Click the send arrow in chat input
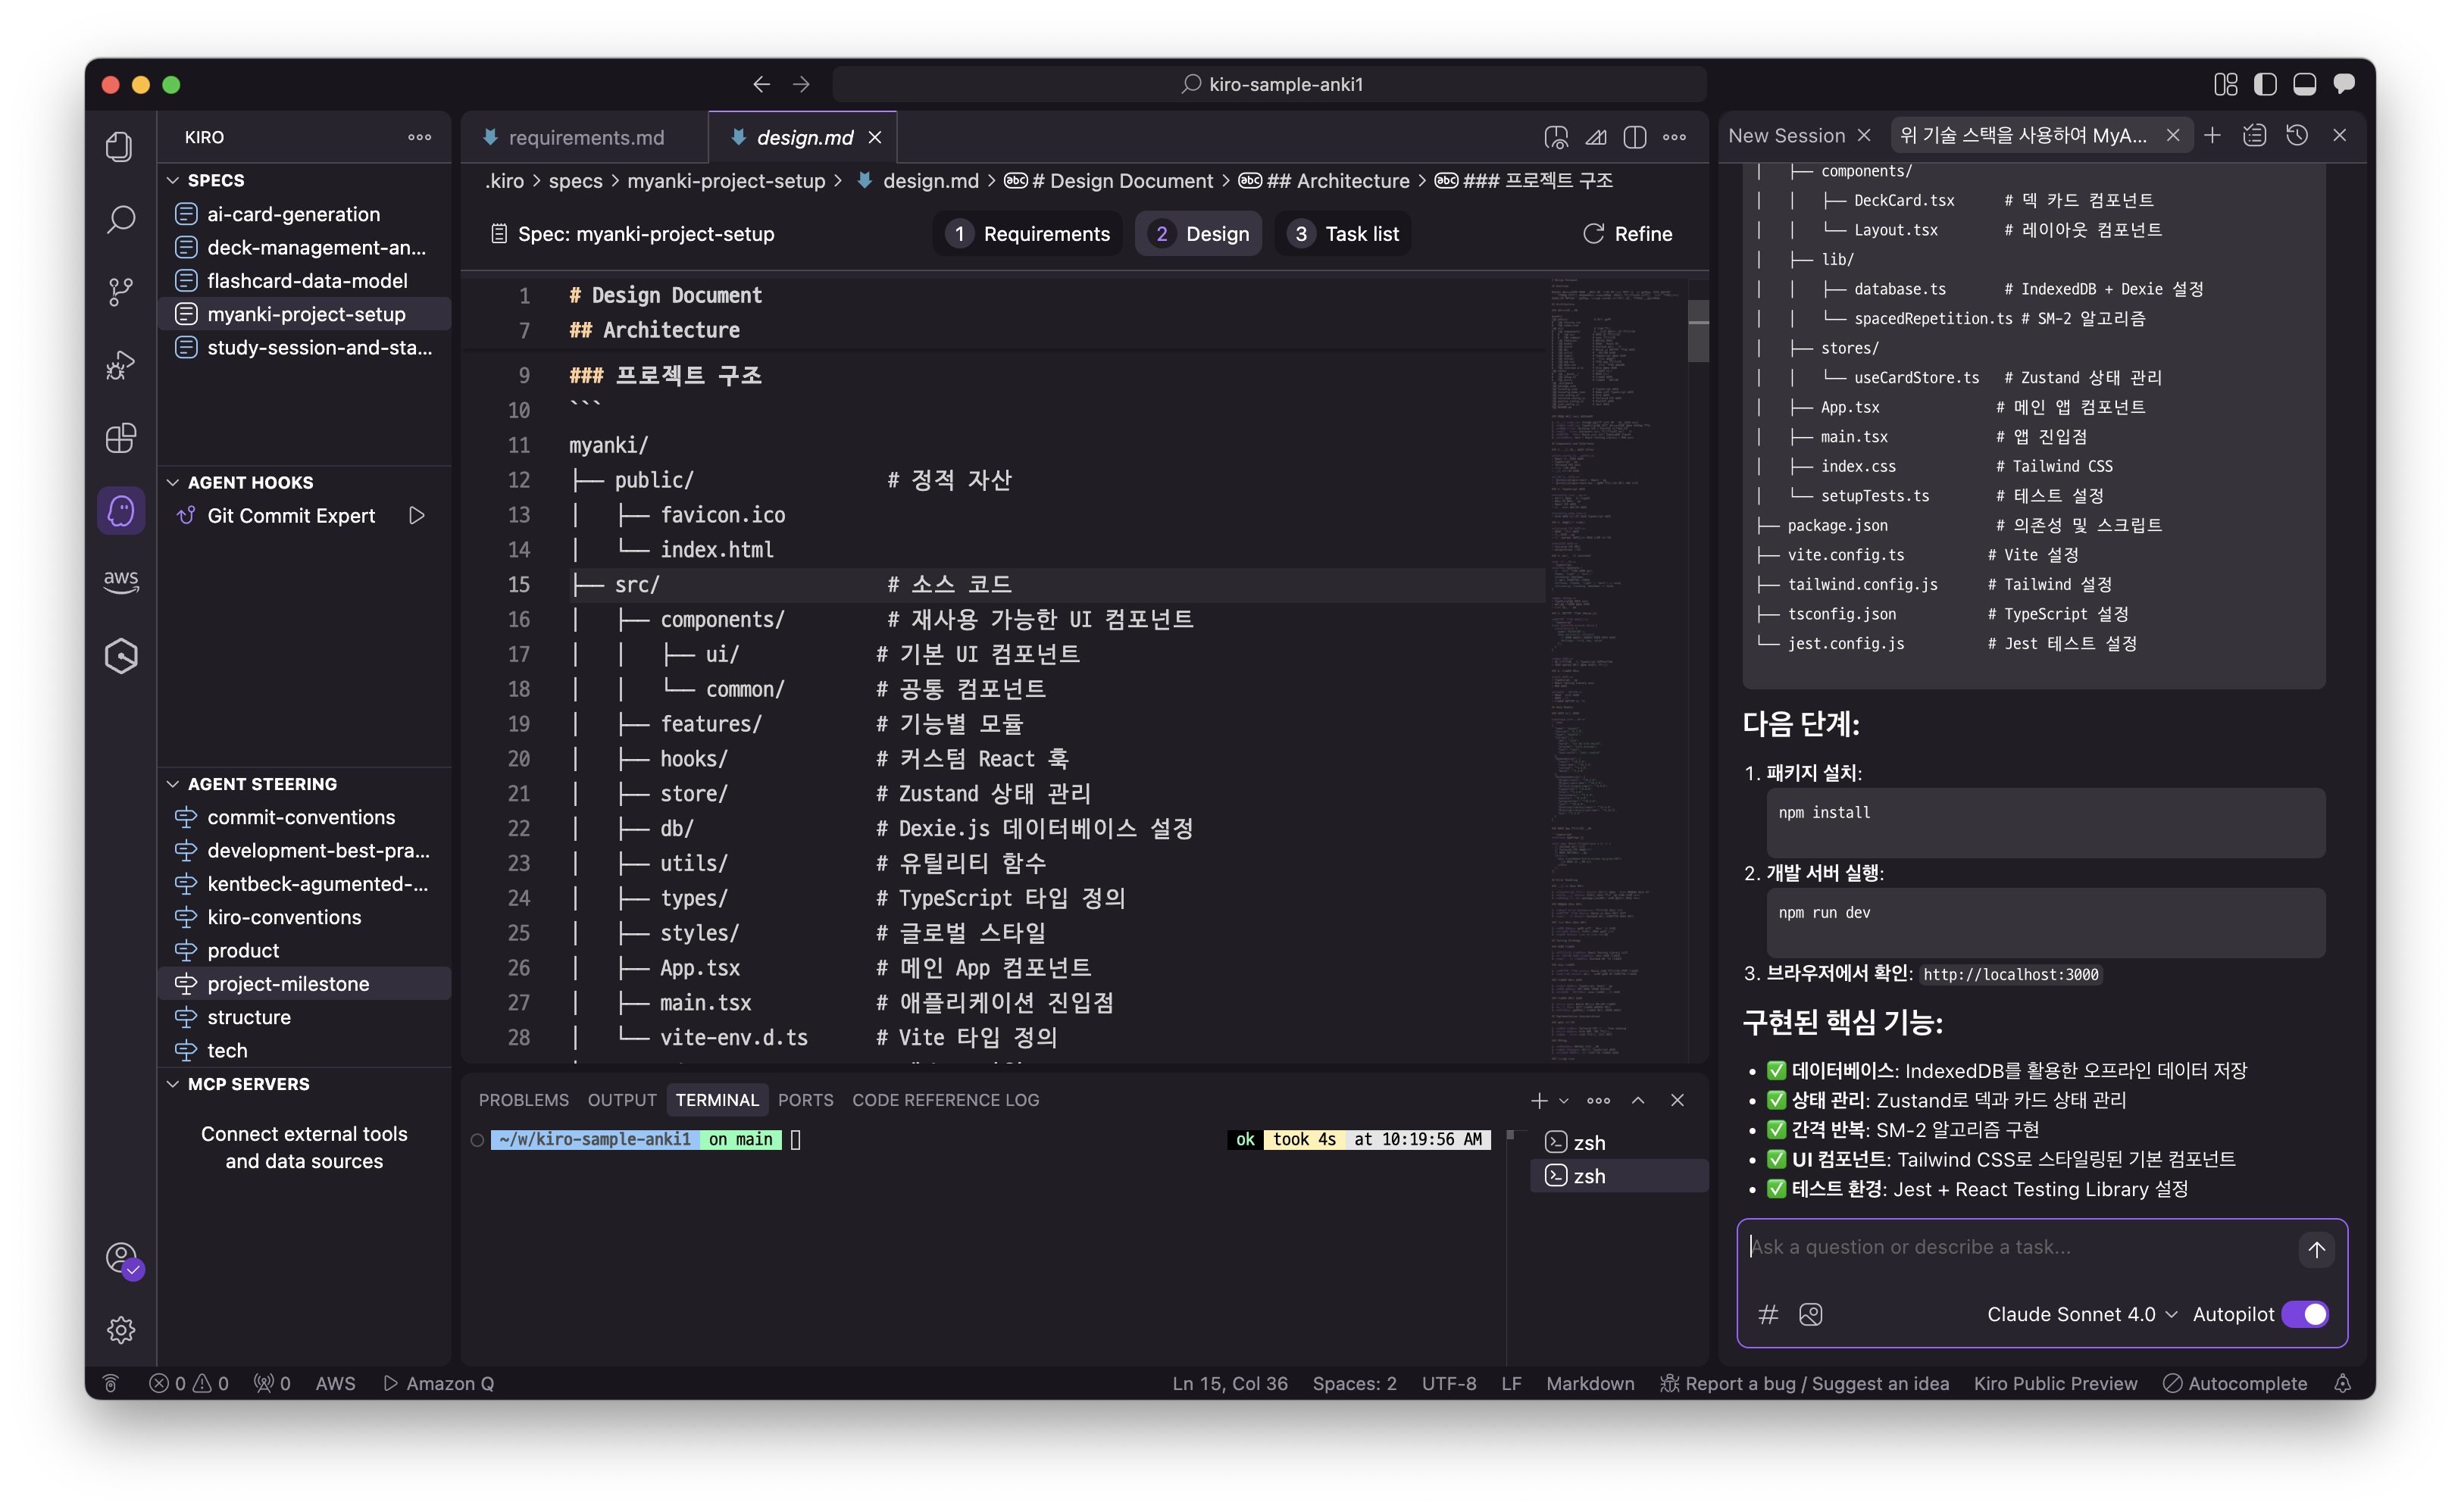The height and width of the screenshot is (1512, 2461). pyautogui.click(x=2316, y=1249)
